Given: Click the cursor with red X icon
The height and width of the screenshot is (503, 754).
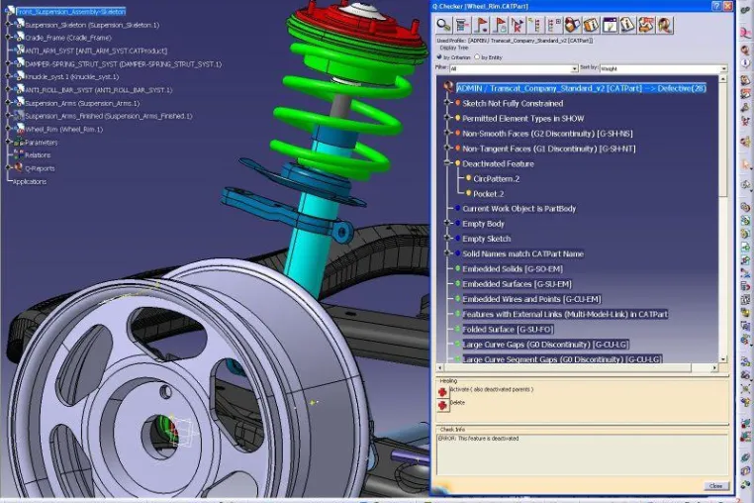Looking at the screenshot, I should (518, 25).
